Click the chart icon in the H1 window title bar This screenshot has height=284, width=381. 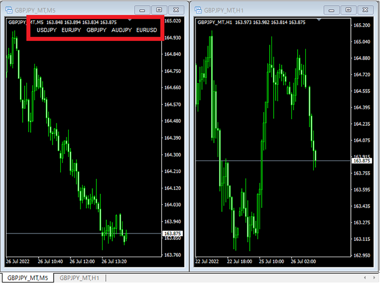(198, 10)
